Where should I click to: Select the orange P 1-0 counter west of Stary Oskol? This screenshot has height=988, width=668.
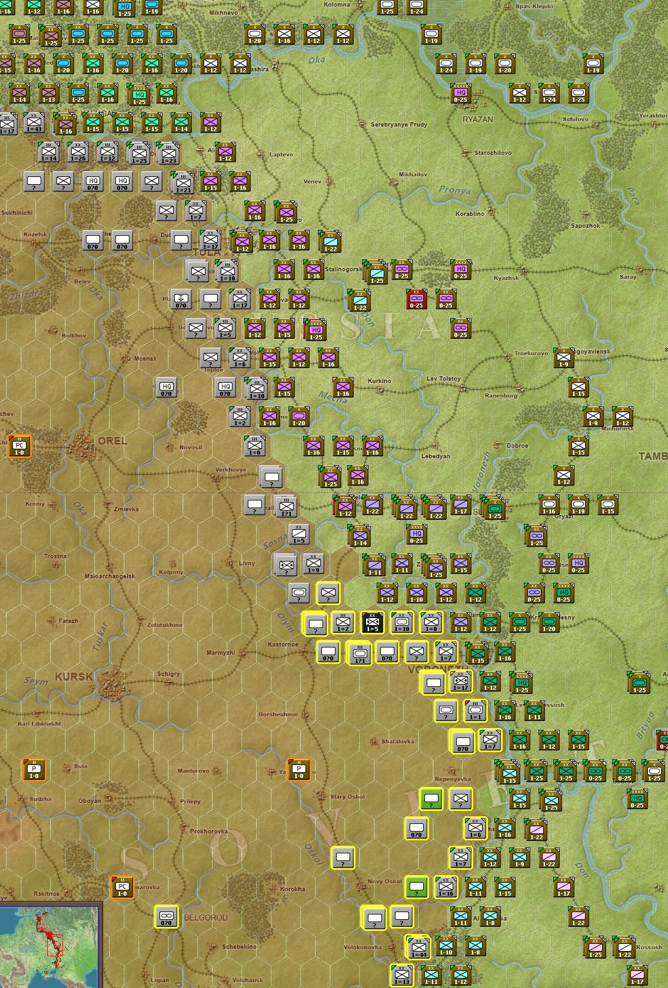click(x=298, y=769)
